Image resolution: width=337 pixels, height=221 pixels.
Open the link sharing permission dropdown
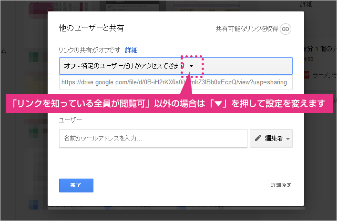pyautogui.click(x=175, y=66)
